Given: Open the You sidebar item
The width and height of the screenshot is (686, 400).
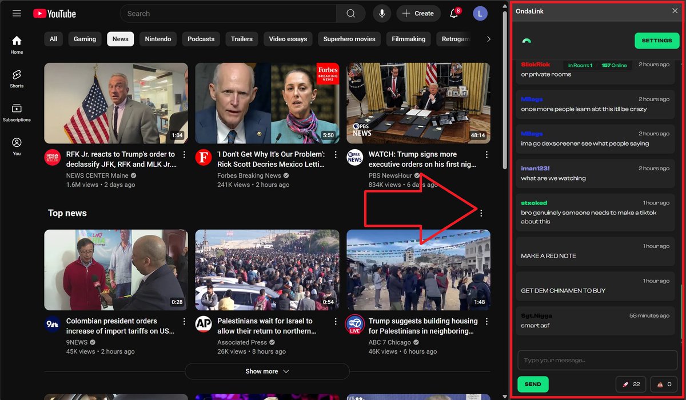Looking at the screenshot, I should tap(17, 146).
